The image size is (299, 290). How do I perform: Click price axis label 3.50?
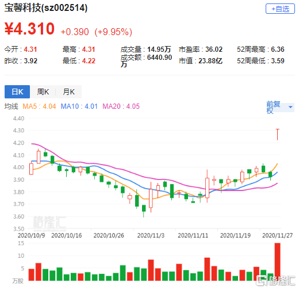(18, 228)
